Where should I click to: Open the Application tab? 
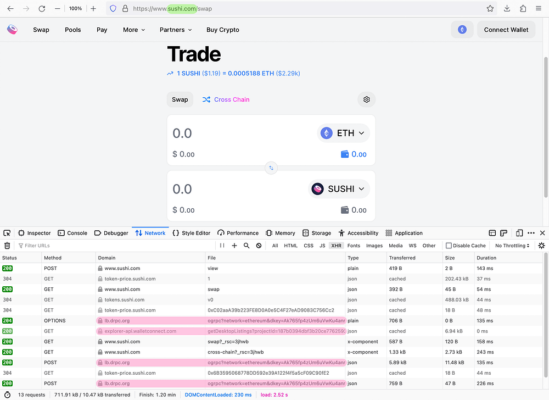click(x=404, y=233)
